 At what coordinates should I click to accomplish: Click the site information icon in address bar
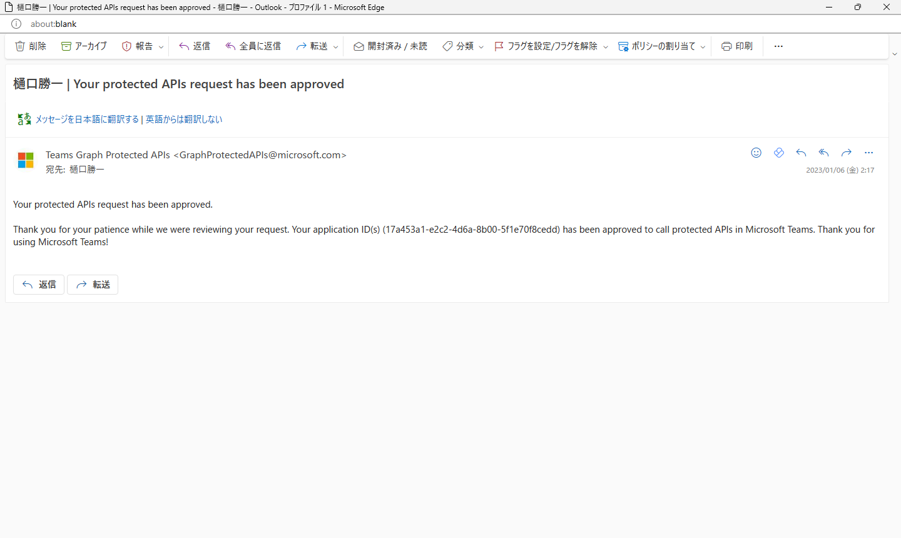[x=16, y=24]
